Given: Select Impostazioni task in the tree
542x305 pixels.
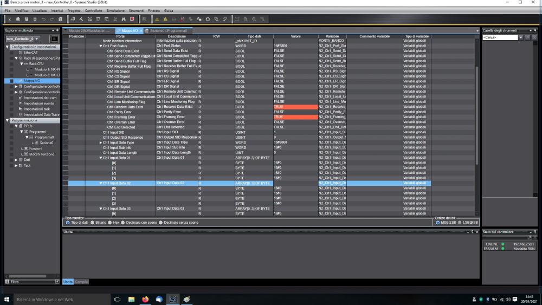Looking at the screenshot, I should (37, 109).
